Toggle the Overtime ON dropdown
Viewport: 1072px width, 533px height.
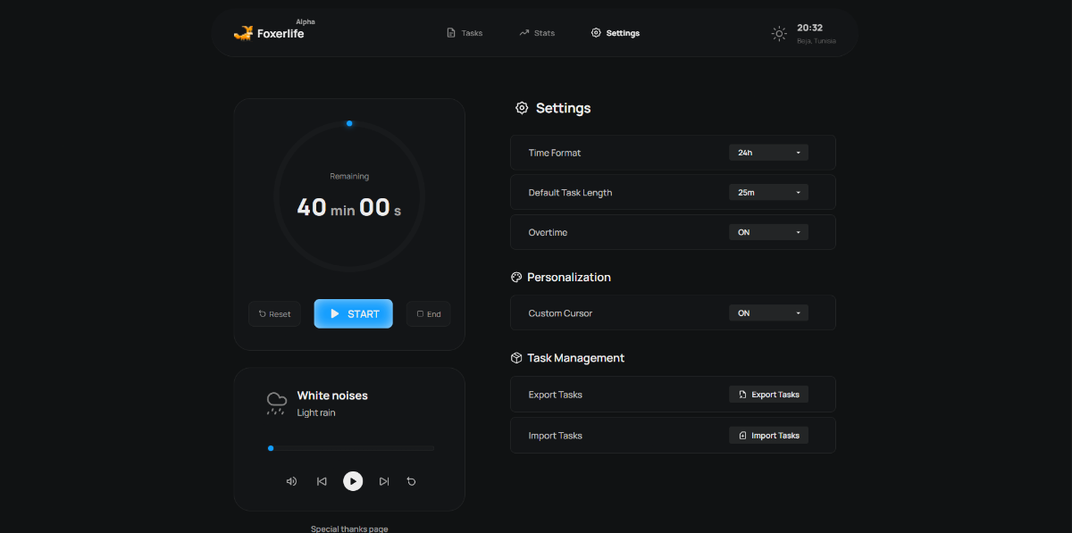point(768,232)
